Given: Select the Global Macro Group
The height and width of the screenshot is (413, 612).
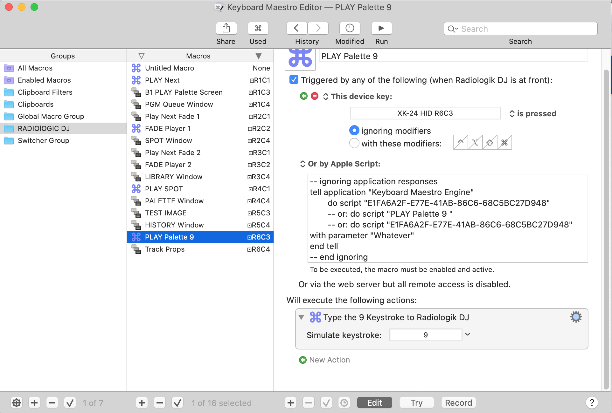Looking at the screenshot, I should point(63,116).
